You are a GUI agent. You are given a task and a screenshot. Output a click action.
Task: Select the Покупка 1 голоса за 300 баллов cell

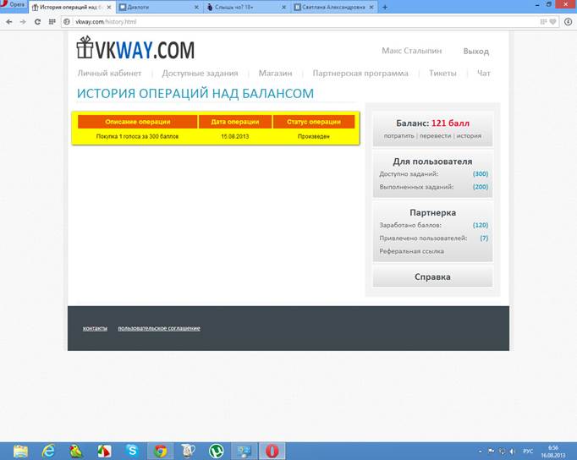pos(137,136)
